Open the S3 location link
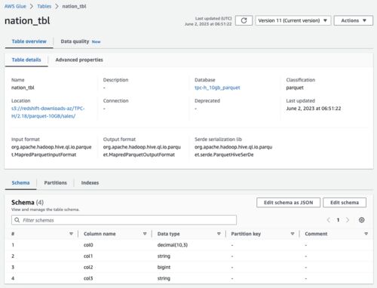Image resolution: width=377 pixels, height=288 pixels. (48, 112)
